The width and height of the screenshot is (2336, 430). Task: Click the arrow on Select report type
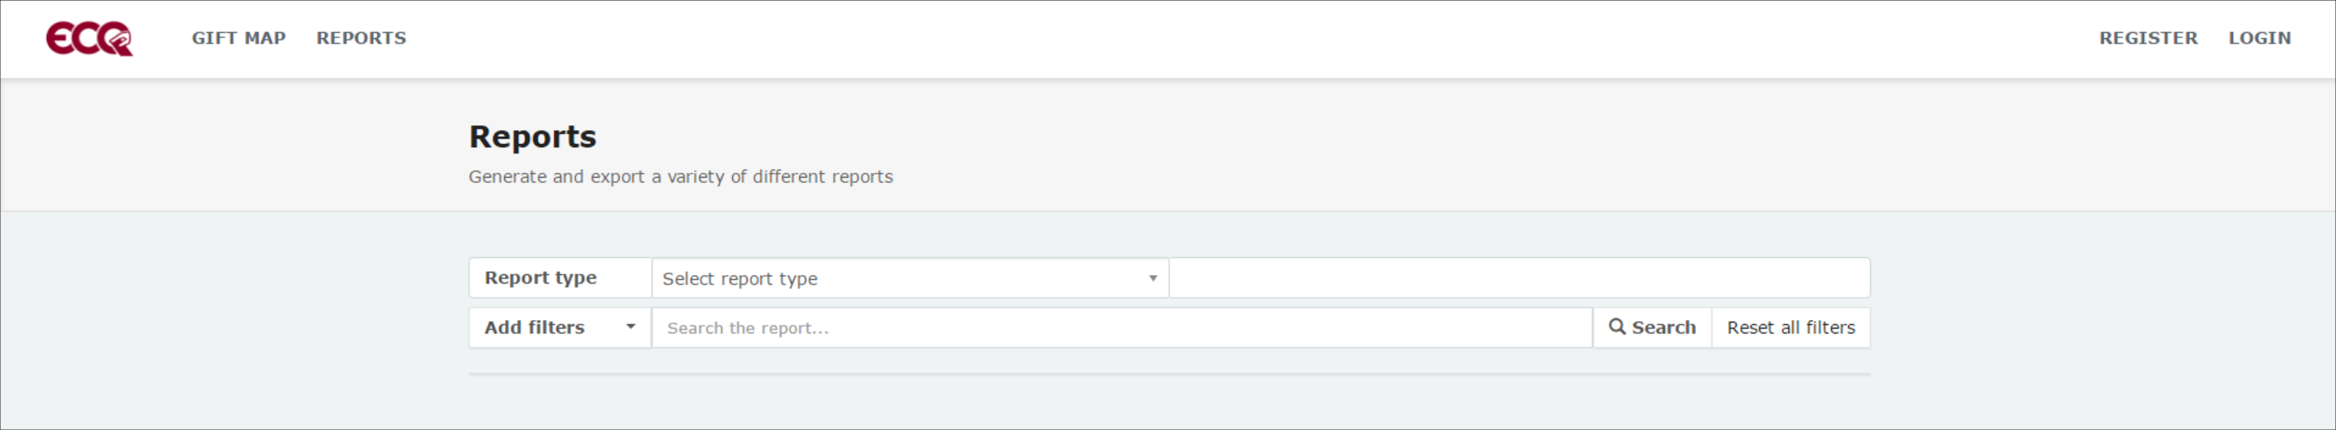pos(1153,278)
